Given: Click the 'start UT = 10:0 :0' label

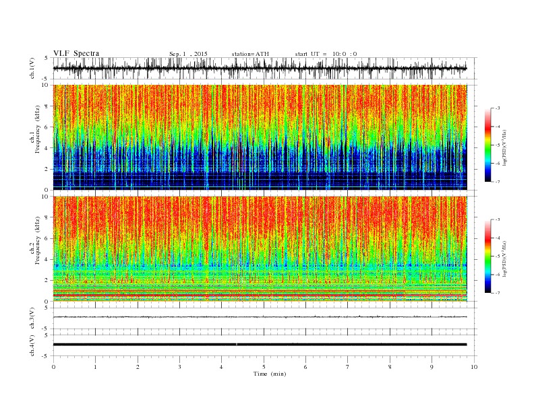Looking at the screenshot, I should (326, 54).
